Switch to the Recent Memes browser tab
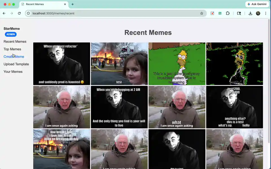The height and width of the screenshot is (169, 271). pos(40,4)
